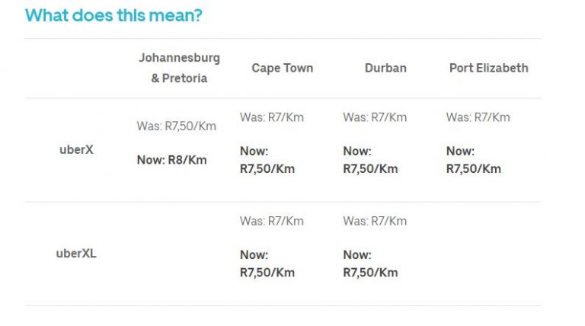Select uberXL Cape Town "Now" price
Image resolution: width=585 pixels, height=326 pixels.
click(267, 264)
